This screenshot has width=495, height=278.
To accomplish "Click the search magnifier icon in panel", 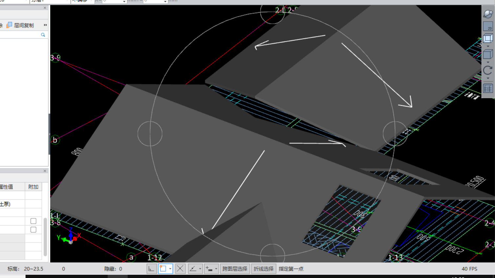I will tap(43, 35).
